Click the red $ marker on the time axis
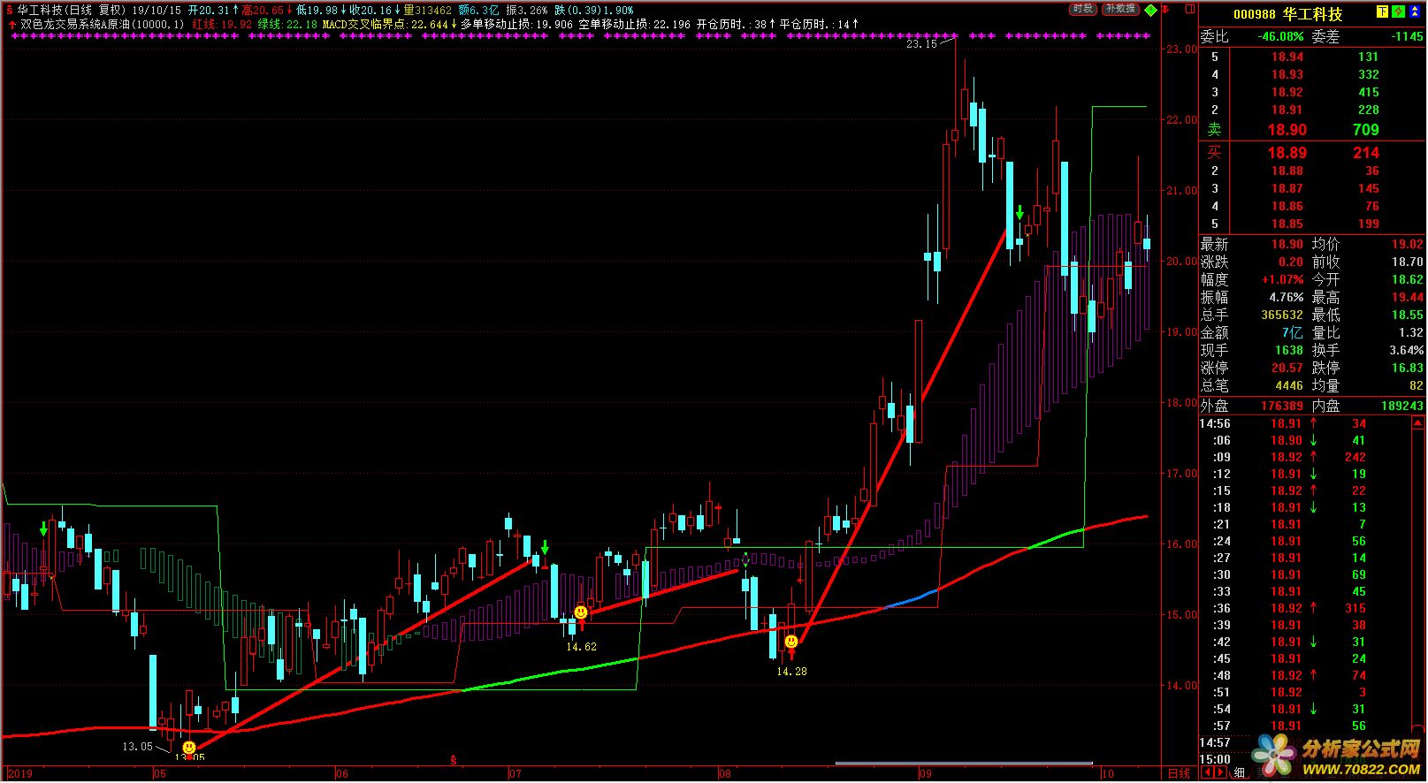Screen dimensions: 1428x783 pyautogui.click(x=453, y=759)
